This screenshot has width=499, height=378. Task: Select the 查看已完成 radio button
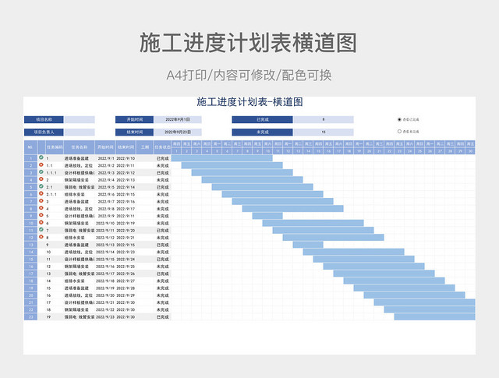399,120
